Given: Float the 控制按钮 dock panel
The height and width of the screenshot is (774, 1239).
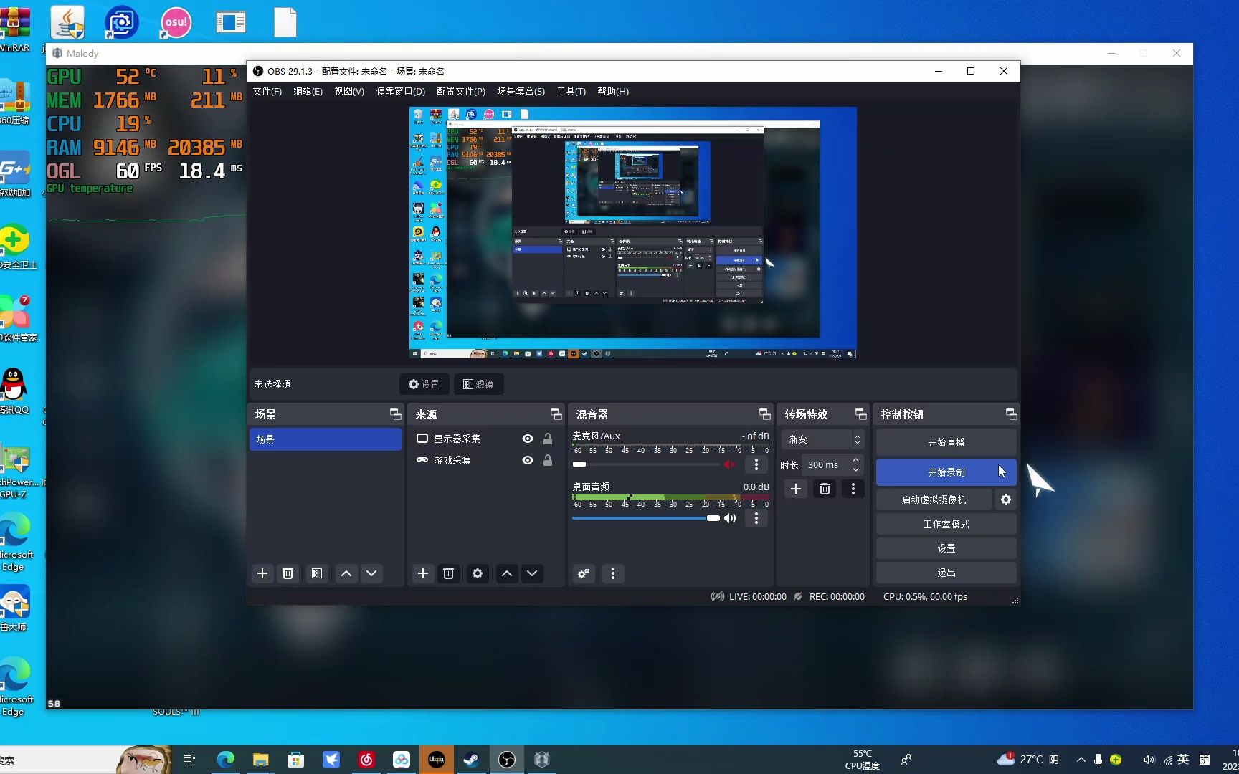Looking at the screenshot, I should click(1011, 414).
